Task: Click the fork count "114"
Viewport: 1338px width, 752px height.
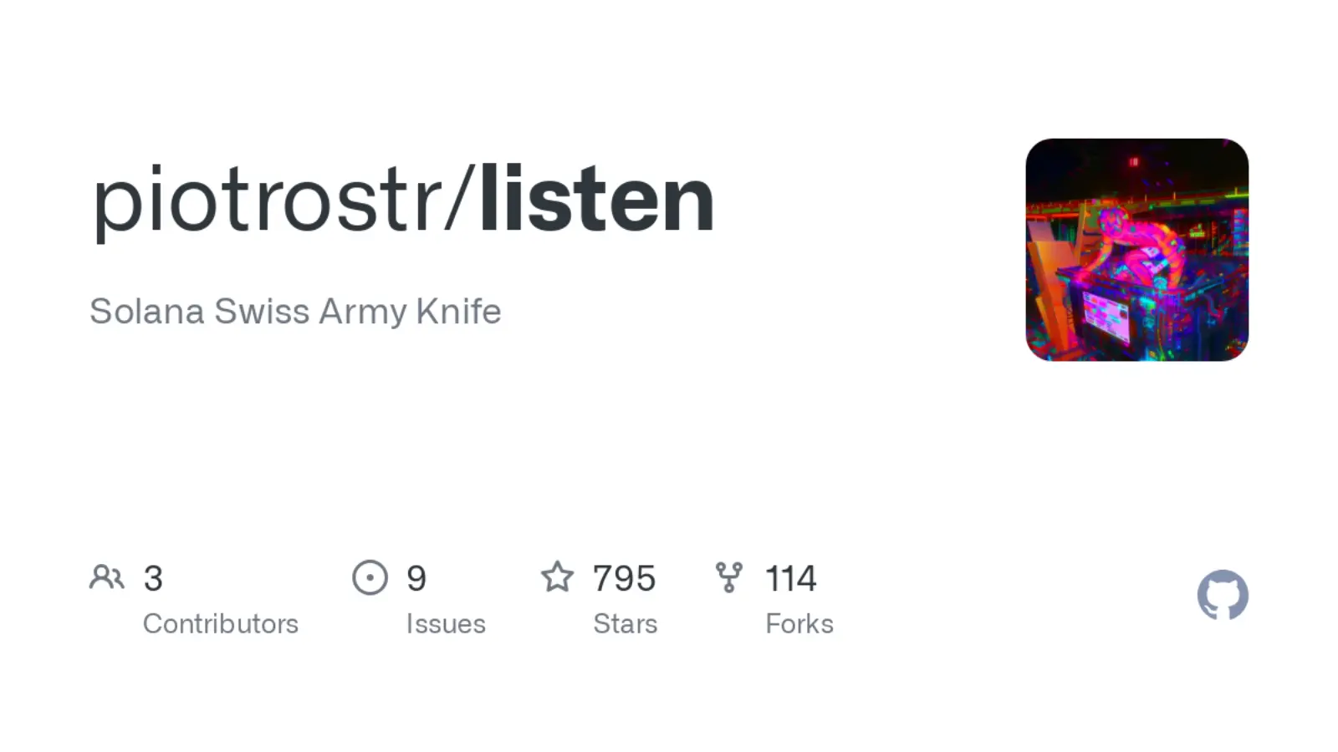Action: coord(790,578)
